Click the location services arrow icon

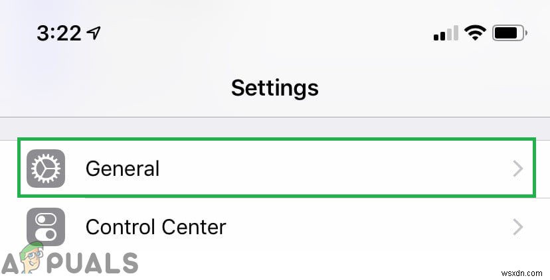pos(96,33)
